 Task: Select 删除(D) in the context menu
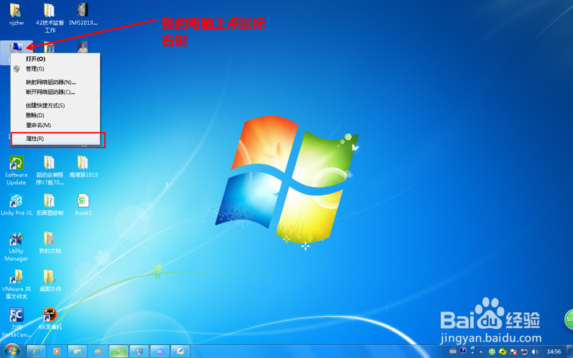click(56, 116)
